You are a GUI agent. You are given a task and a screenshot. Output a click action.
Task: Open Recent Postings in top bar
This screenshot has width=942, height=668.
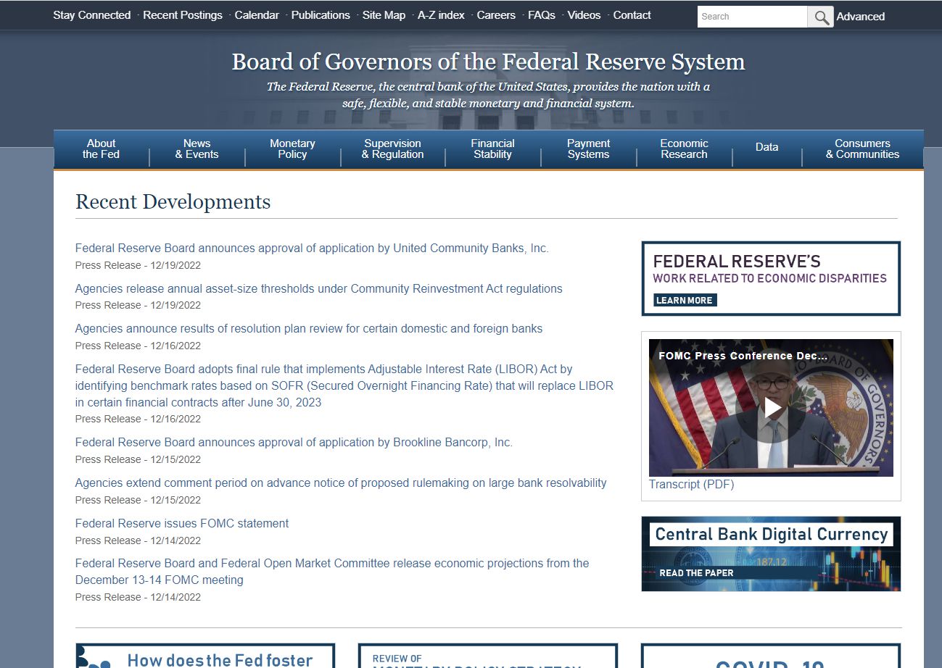coord(183,15)
